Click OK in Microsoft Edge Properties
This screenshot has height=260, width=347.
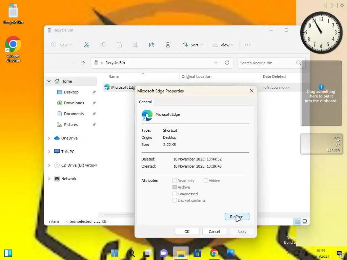[x=187, y=232]
